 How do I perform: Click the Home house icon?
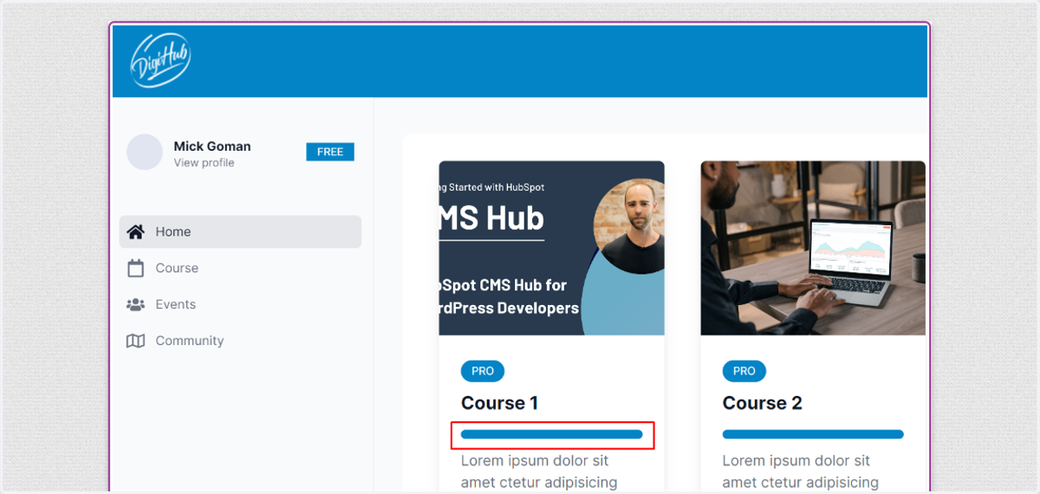135,231
